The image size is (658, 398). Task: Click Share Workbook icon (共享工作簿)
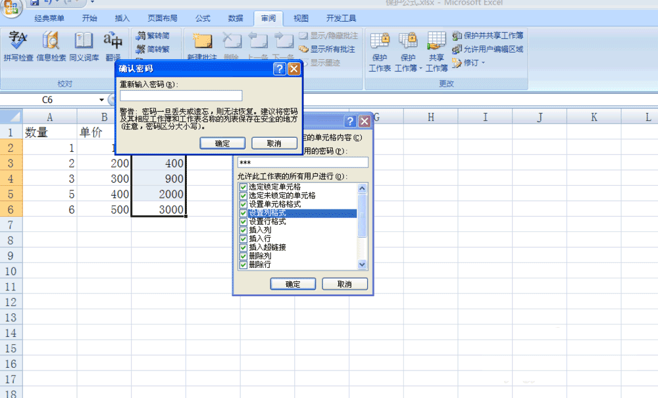436,52
